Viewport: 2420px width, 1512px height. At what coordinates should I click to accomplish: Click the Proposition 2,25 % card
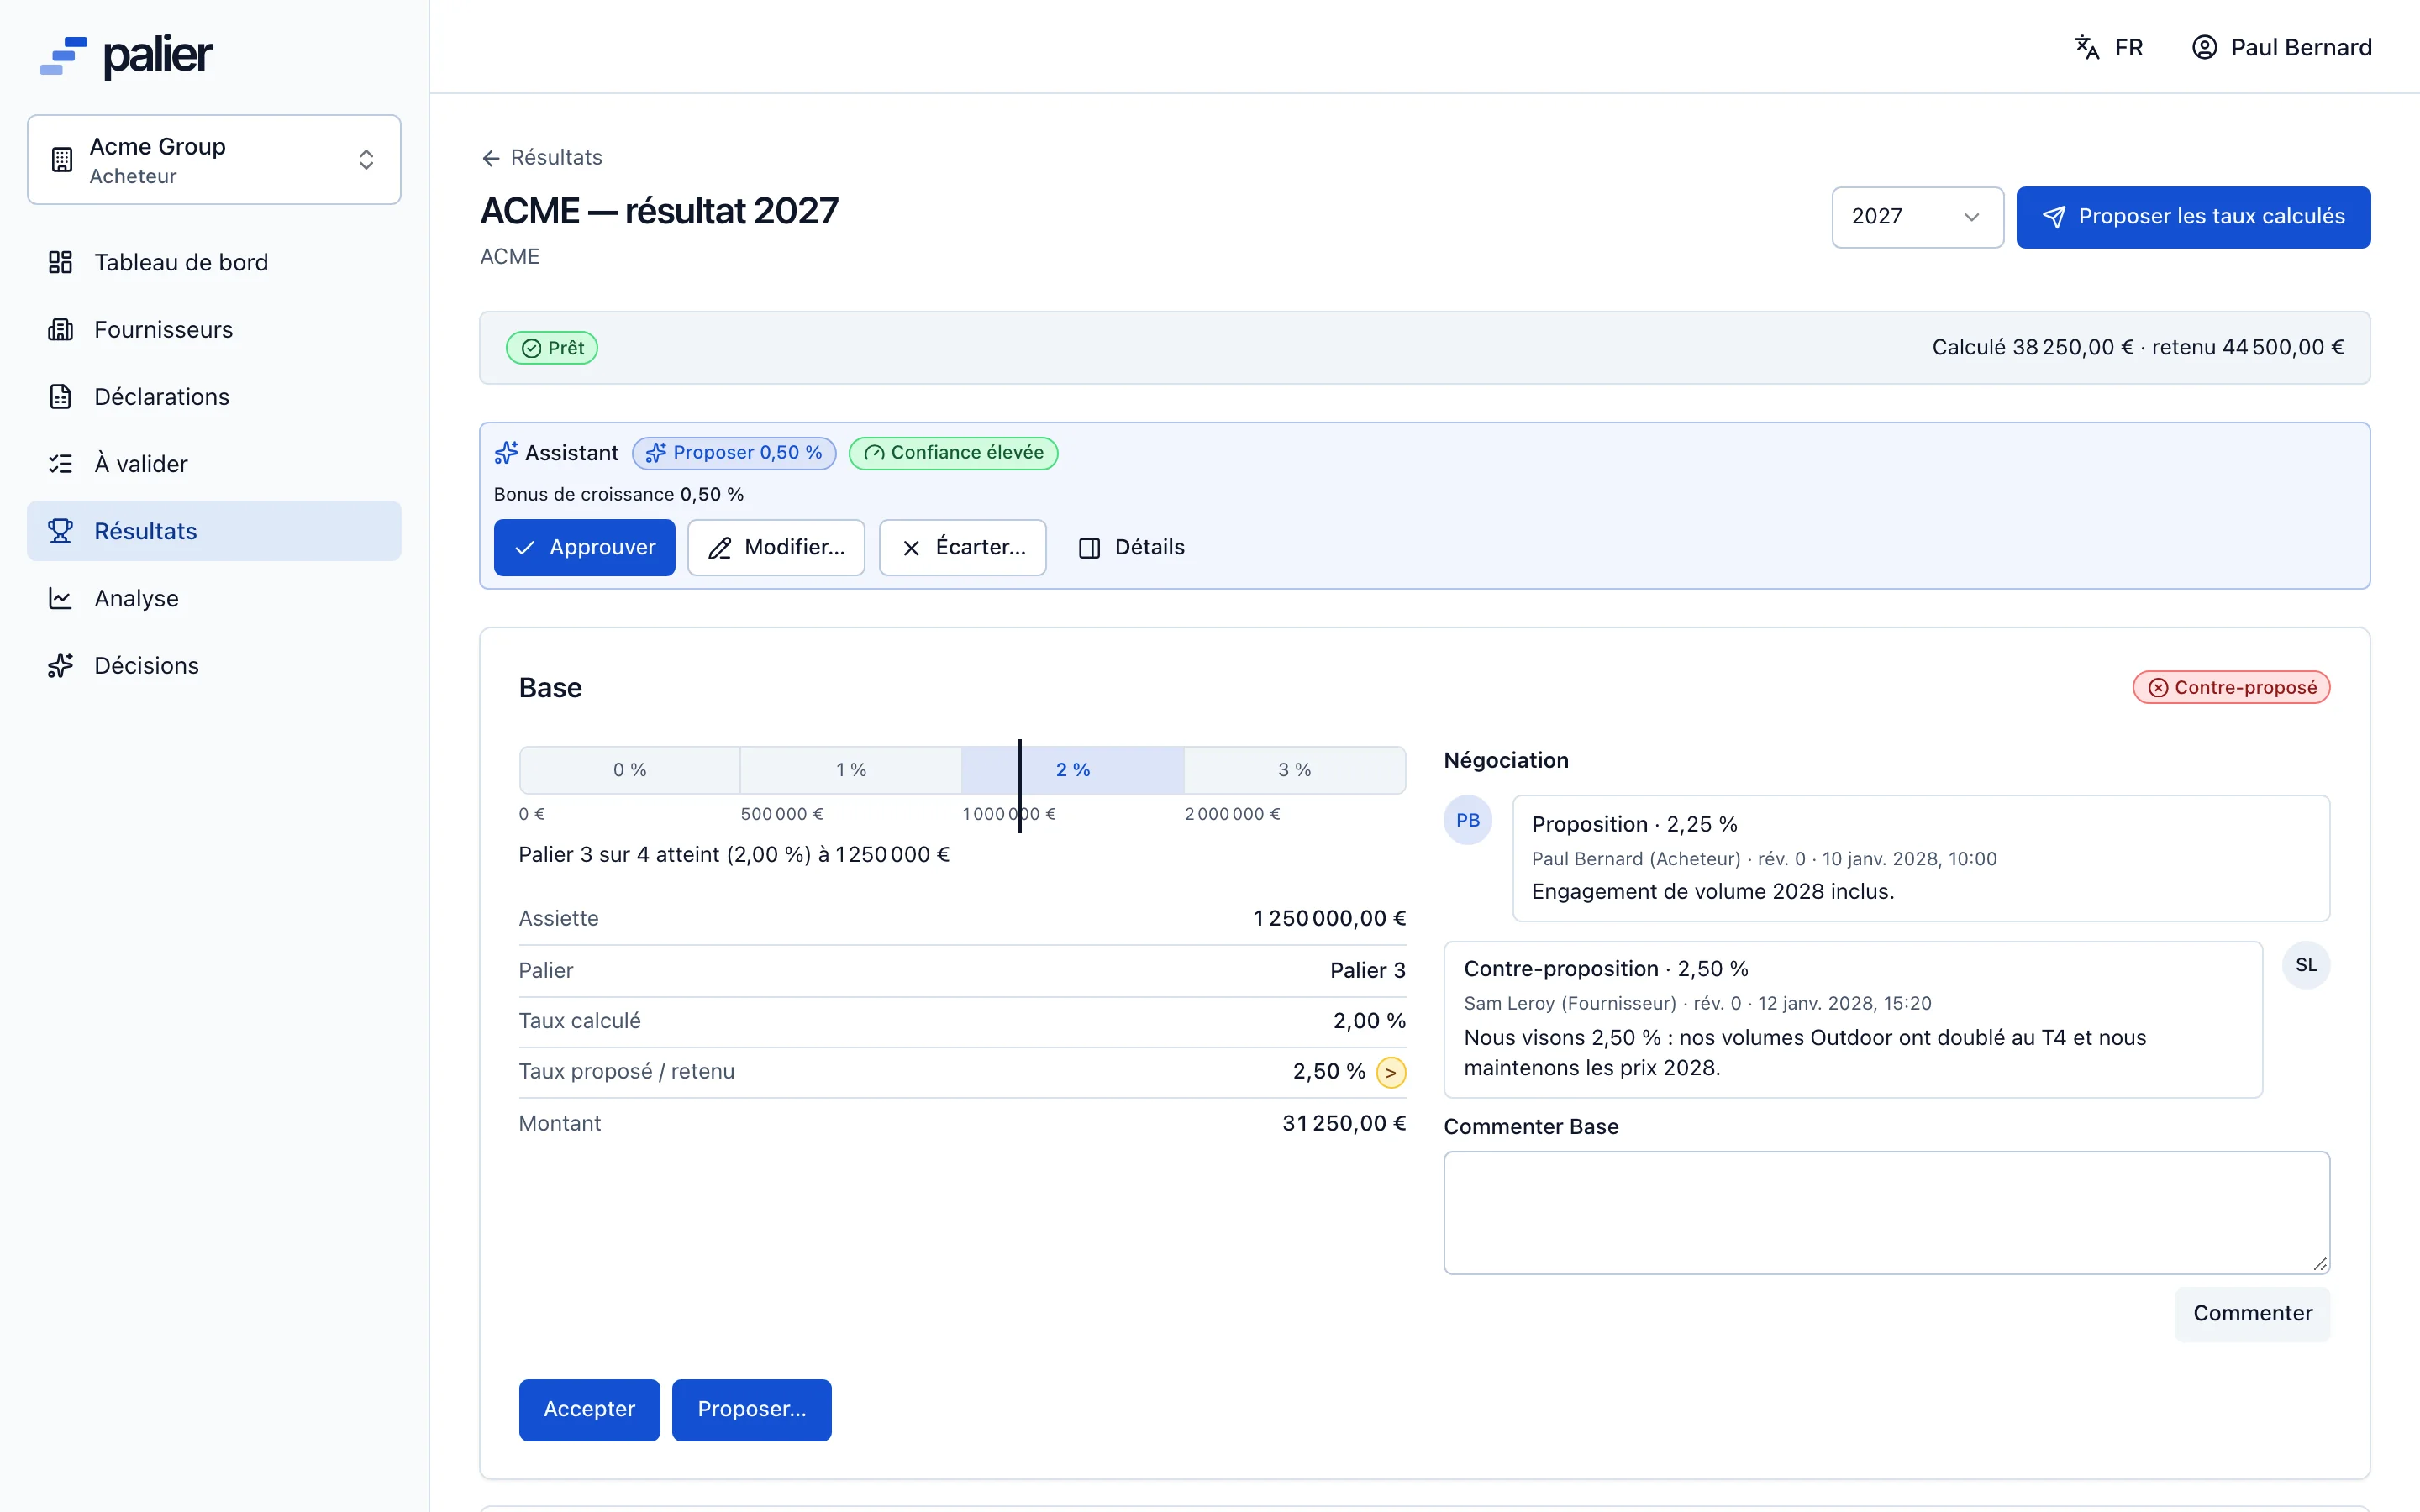[x=1921, y=858]
